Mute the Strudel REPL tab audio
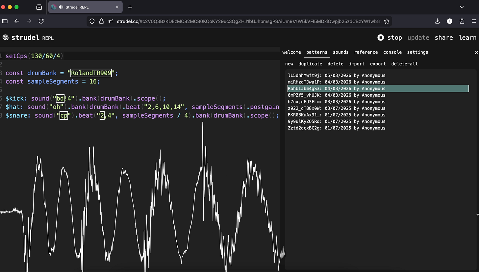The image size is (479, 272). tap(61, 7)
